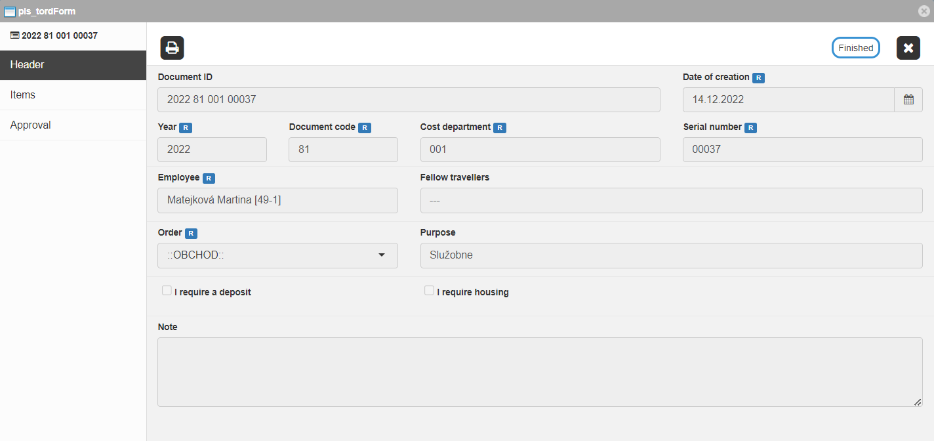Click the Finished status button
The image size is (934, 441).
tap(855, 48)
